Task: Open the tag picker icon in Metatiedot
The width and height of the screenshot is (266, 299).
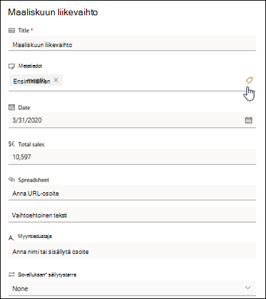Action: pyautogui.click(x=249, y=80)
